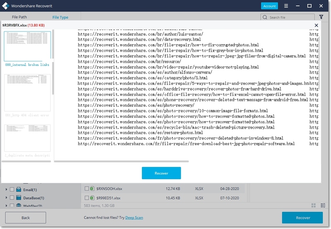Select the $R99ED51.xlsx file checkbox
Viewport: 331px width, 229px height.
pos(86,198)
